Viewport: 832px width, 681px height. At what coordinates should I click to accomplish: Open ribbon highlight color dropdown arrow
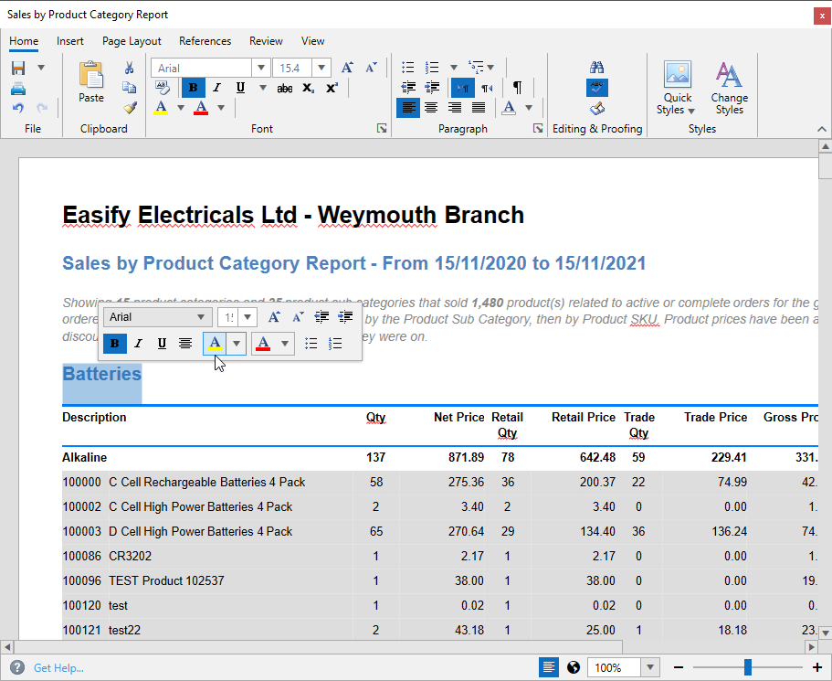click(x=181, y=108)
